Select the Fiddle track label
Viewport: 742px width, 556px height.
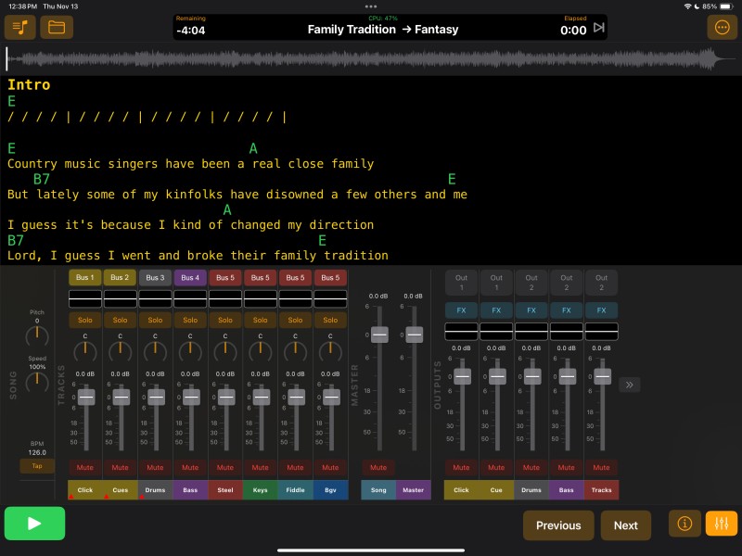(296, 489)
